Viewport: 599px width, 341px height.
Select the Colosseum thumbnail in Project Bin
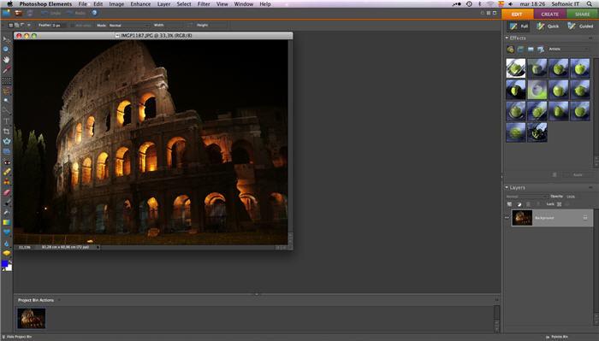pos(32,319)
